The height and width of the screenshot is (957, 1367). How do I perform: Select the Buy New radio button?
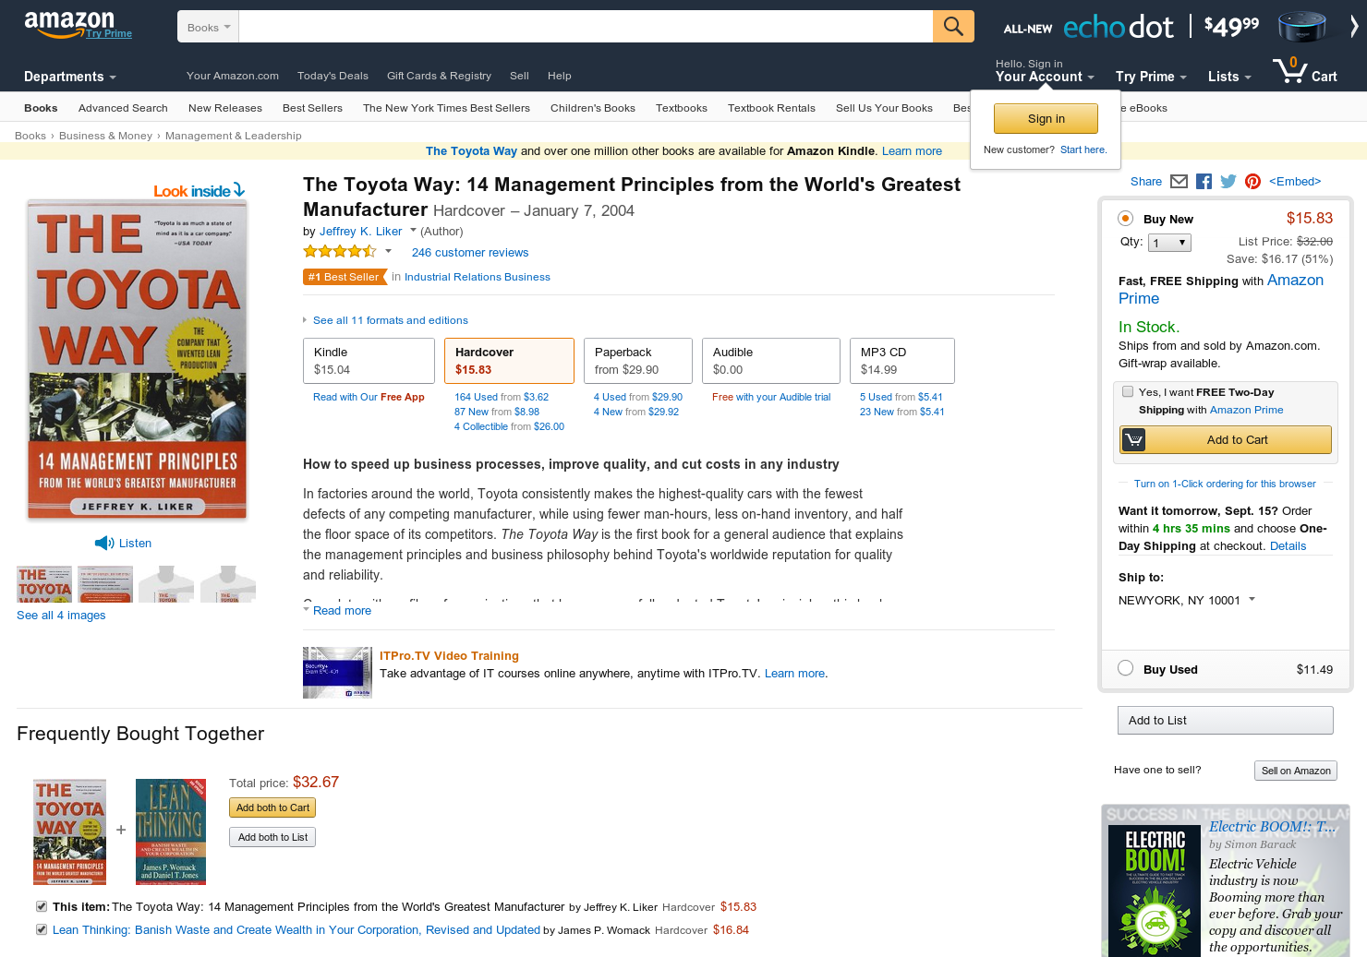coord(1125,219)
